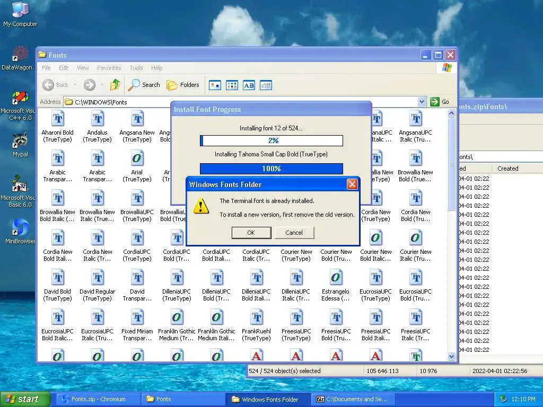Open the Start menu
543x407 pixels.
(x=25, y=399)
